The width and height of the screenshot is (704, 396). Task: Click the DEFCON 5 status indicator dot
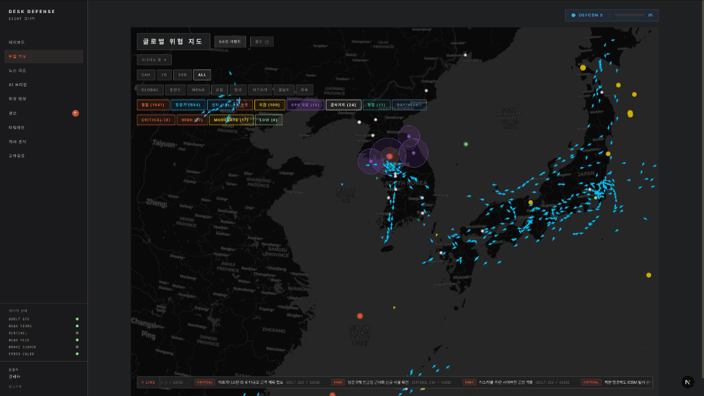573,15
